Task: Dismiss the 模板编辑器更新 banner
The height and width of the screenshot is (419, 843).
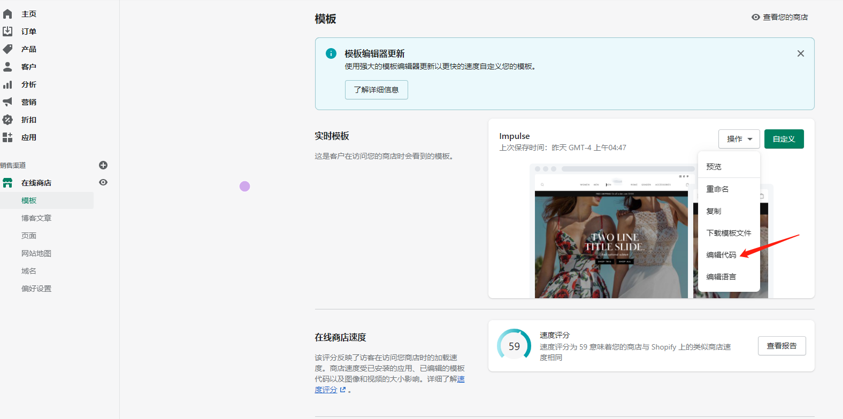Action: pyautogui.click(x=801, y=53)
